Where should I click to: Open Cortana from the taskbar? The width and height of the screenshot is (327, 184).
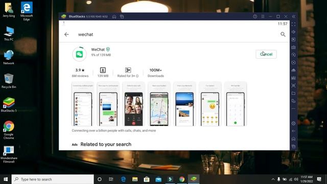pos(100,179)
